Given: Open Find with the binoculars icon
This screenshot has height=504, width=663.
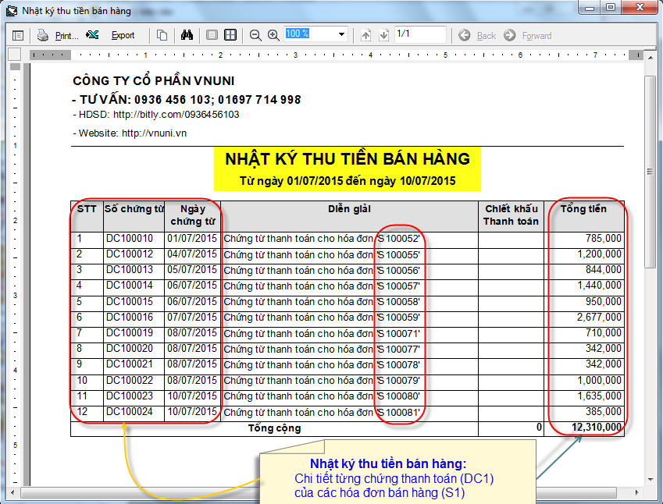Looking at the screenshot, I should tap(187, 35).
